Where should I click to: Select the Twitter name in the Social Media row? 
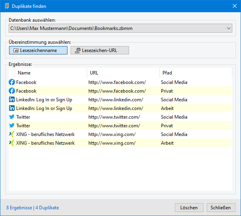[x=23, y=117]
